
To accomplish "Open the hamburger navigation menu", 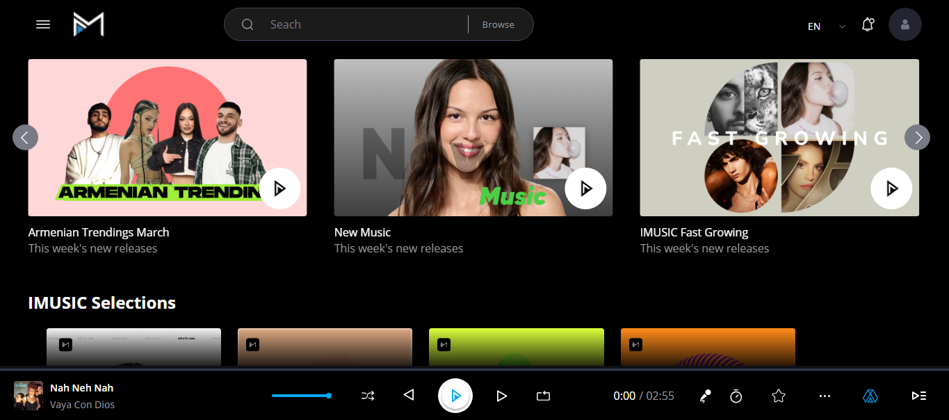I will [42, 24].
